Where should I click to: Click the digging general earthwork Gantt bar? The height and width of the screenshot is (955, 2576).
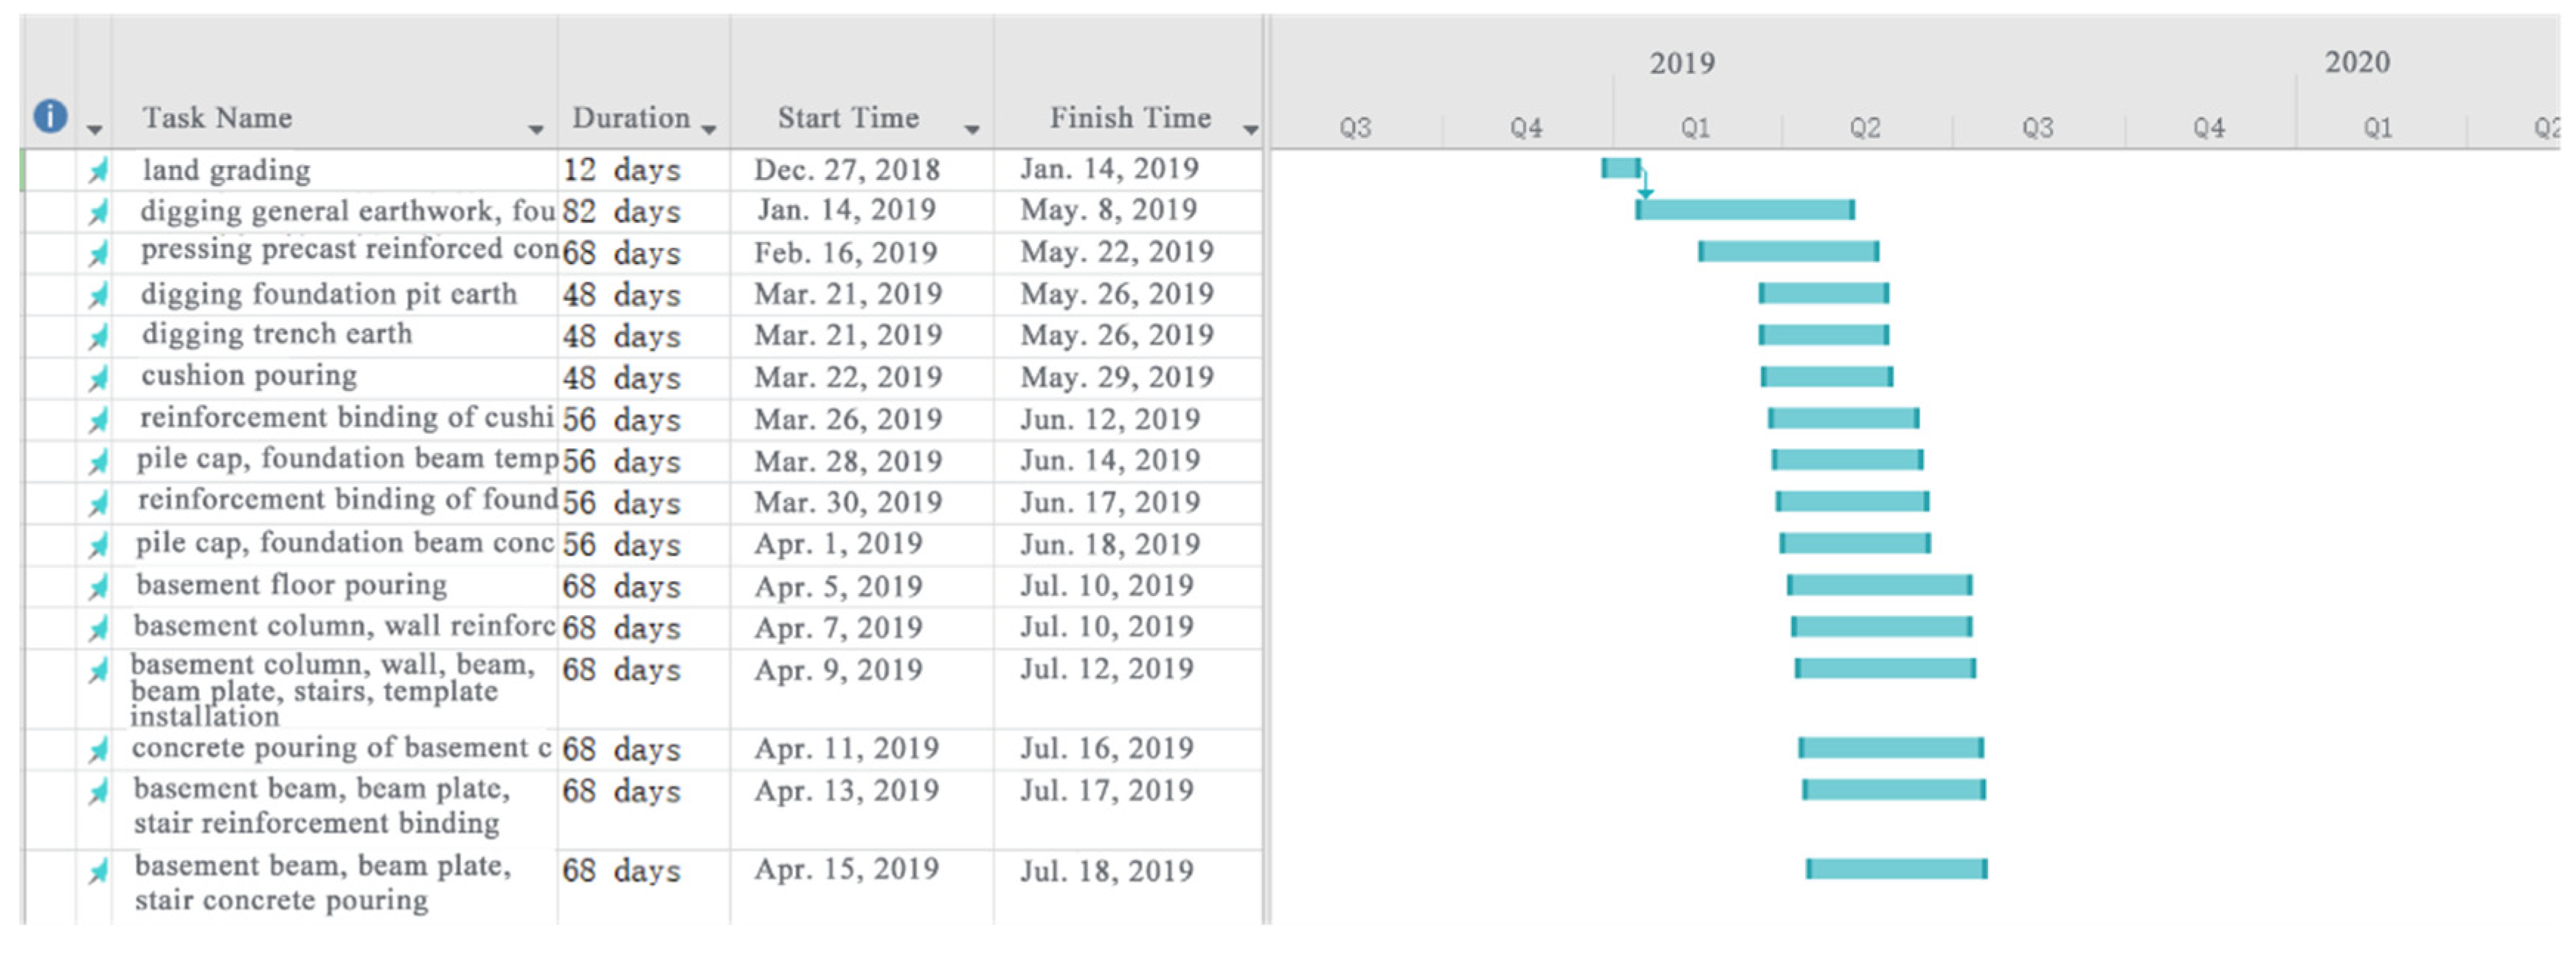pos(1745,210)
